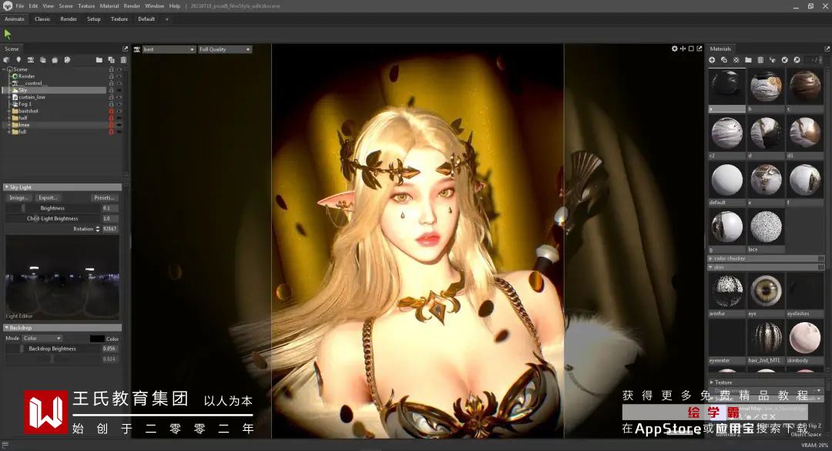Add a new camera in Scene toolbar

coord(31,60)
